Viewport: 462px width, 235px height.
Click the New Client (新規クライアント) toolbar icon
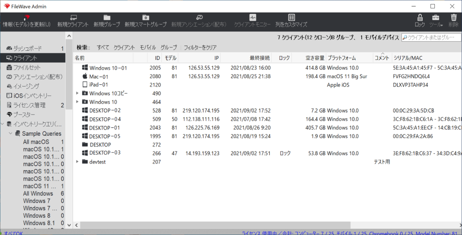click(x=73, y=17)
